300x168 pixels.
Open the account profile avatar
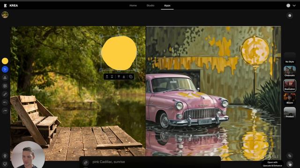click(288, 6)
